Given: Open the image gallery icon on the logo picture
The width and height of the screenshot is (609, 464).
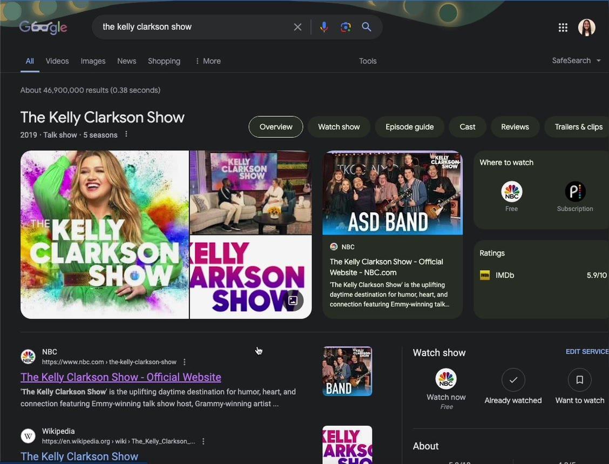Looking at the screenshot, I should [x=293, y=300].
